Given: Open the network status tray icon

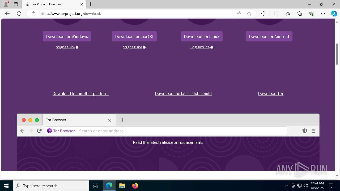Looking at the screenshot, I should click(299, 186).
